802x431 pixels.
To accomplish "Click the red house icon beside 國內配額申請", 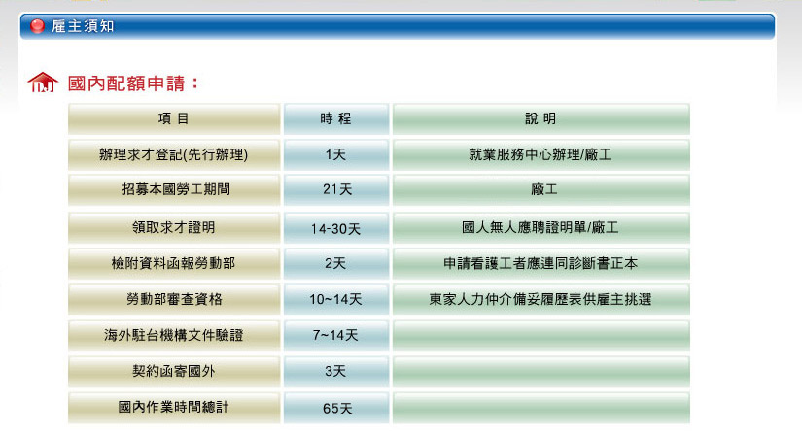I will (42, 84).
